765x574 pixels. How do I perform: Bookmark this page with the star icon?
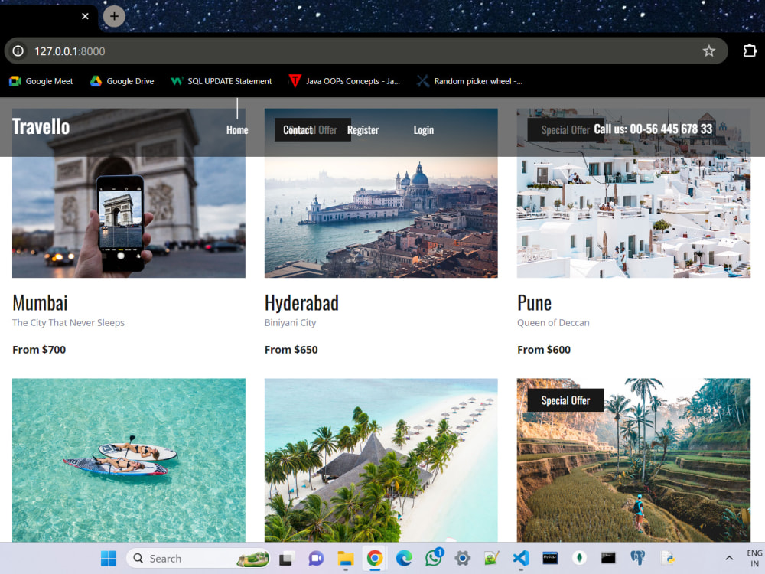tap(709, 51)
